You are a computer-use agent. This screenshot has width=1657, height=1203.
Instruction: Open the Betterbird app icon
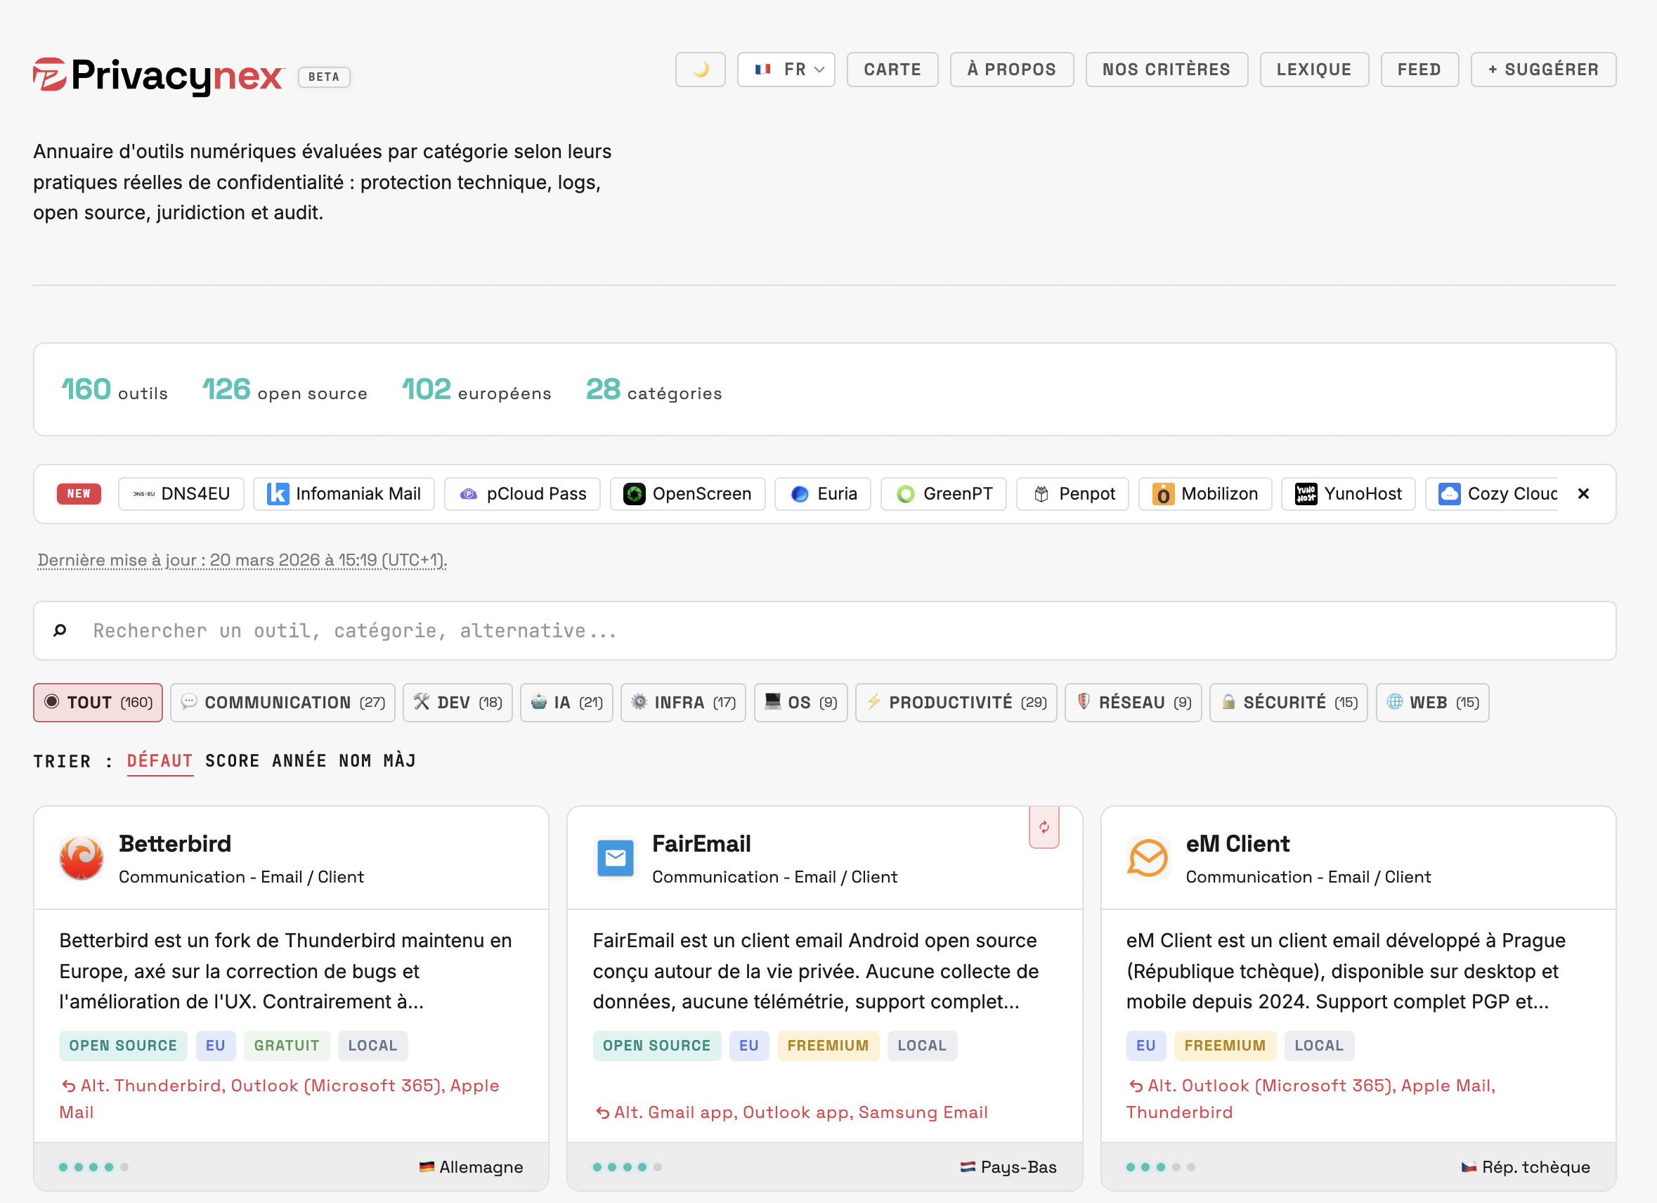tap(81, 857)
